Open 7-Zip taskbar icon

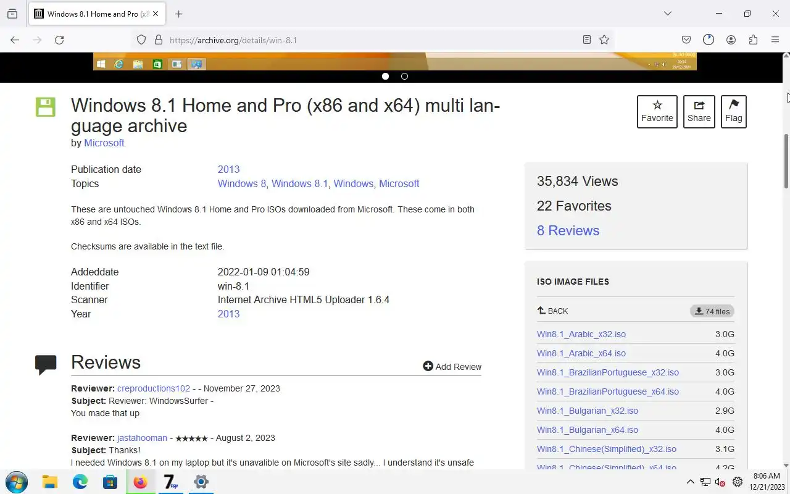pyautogui.click(x=170, y=482)
